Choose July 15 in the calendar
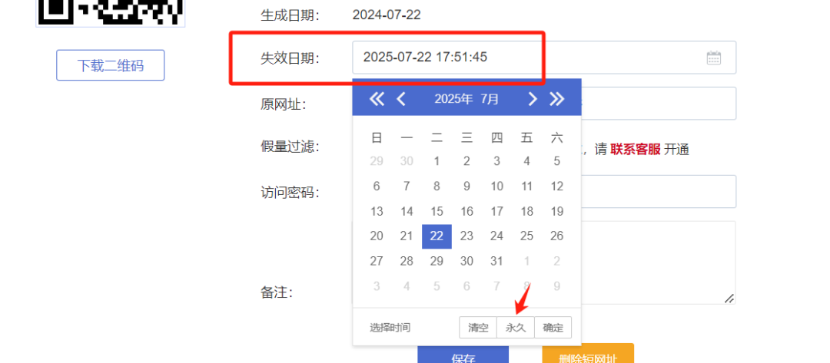Viewport: 830px width, 363px height. 437,211
